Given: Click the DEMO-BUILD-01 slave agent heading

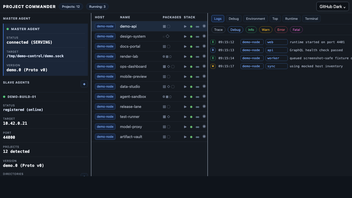Looking at the screenshot, I should (x=22, y=97).
